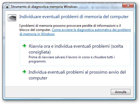Choose Riavvia ora e individua eventuali problemi

(x=75, y=53)
